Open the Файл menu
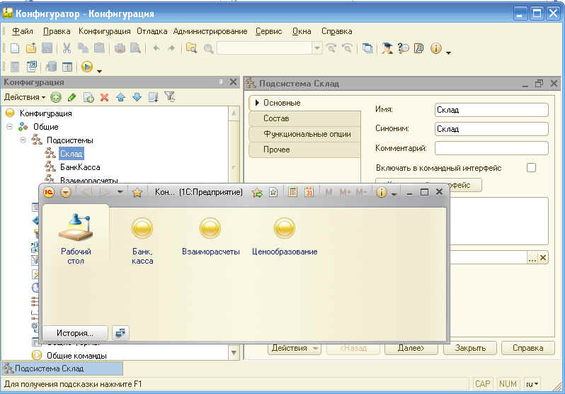 [x=23, y=31]
